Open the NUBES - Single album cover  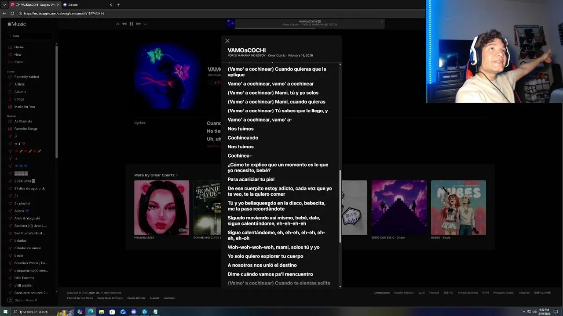pos(458,208)
